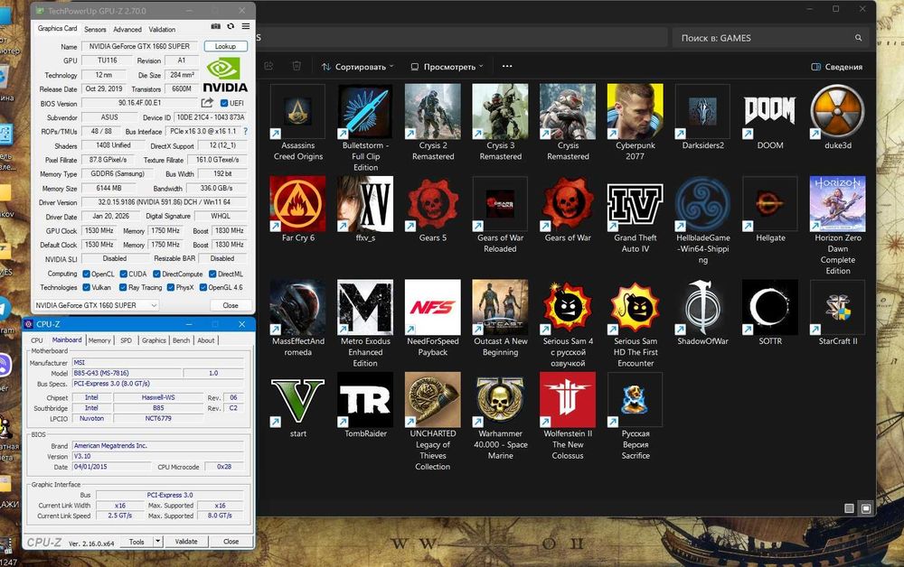Switch to the Advanced tab in GPU-Z
Screen dimensions: 904x567
tap(127, 30)
